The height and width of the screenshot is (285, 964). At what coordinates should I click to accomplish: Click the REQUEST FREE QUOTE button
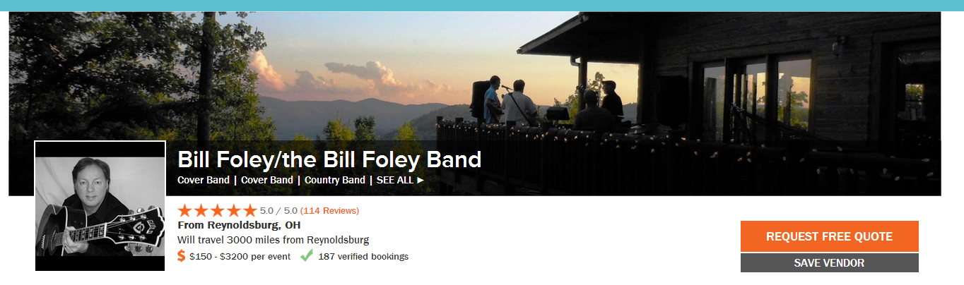point(830,236)
